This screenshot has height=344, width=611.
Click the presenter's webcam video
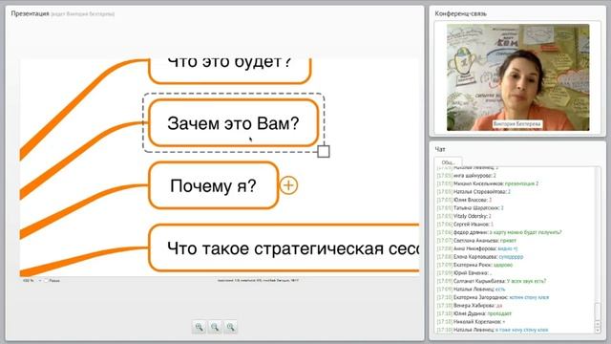[517, 77]
